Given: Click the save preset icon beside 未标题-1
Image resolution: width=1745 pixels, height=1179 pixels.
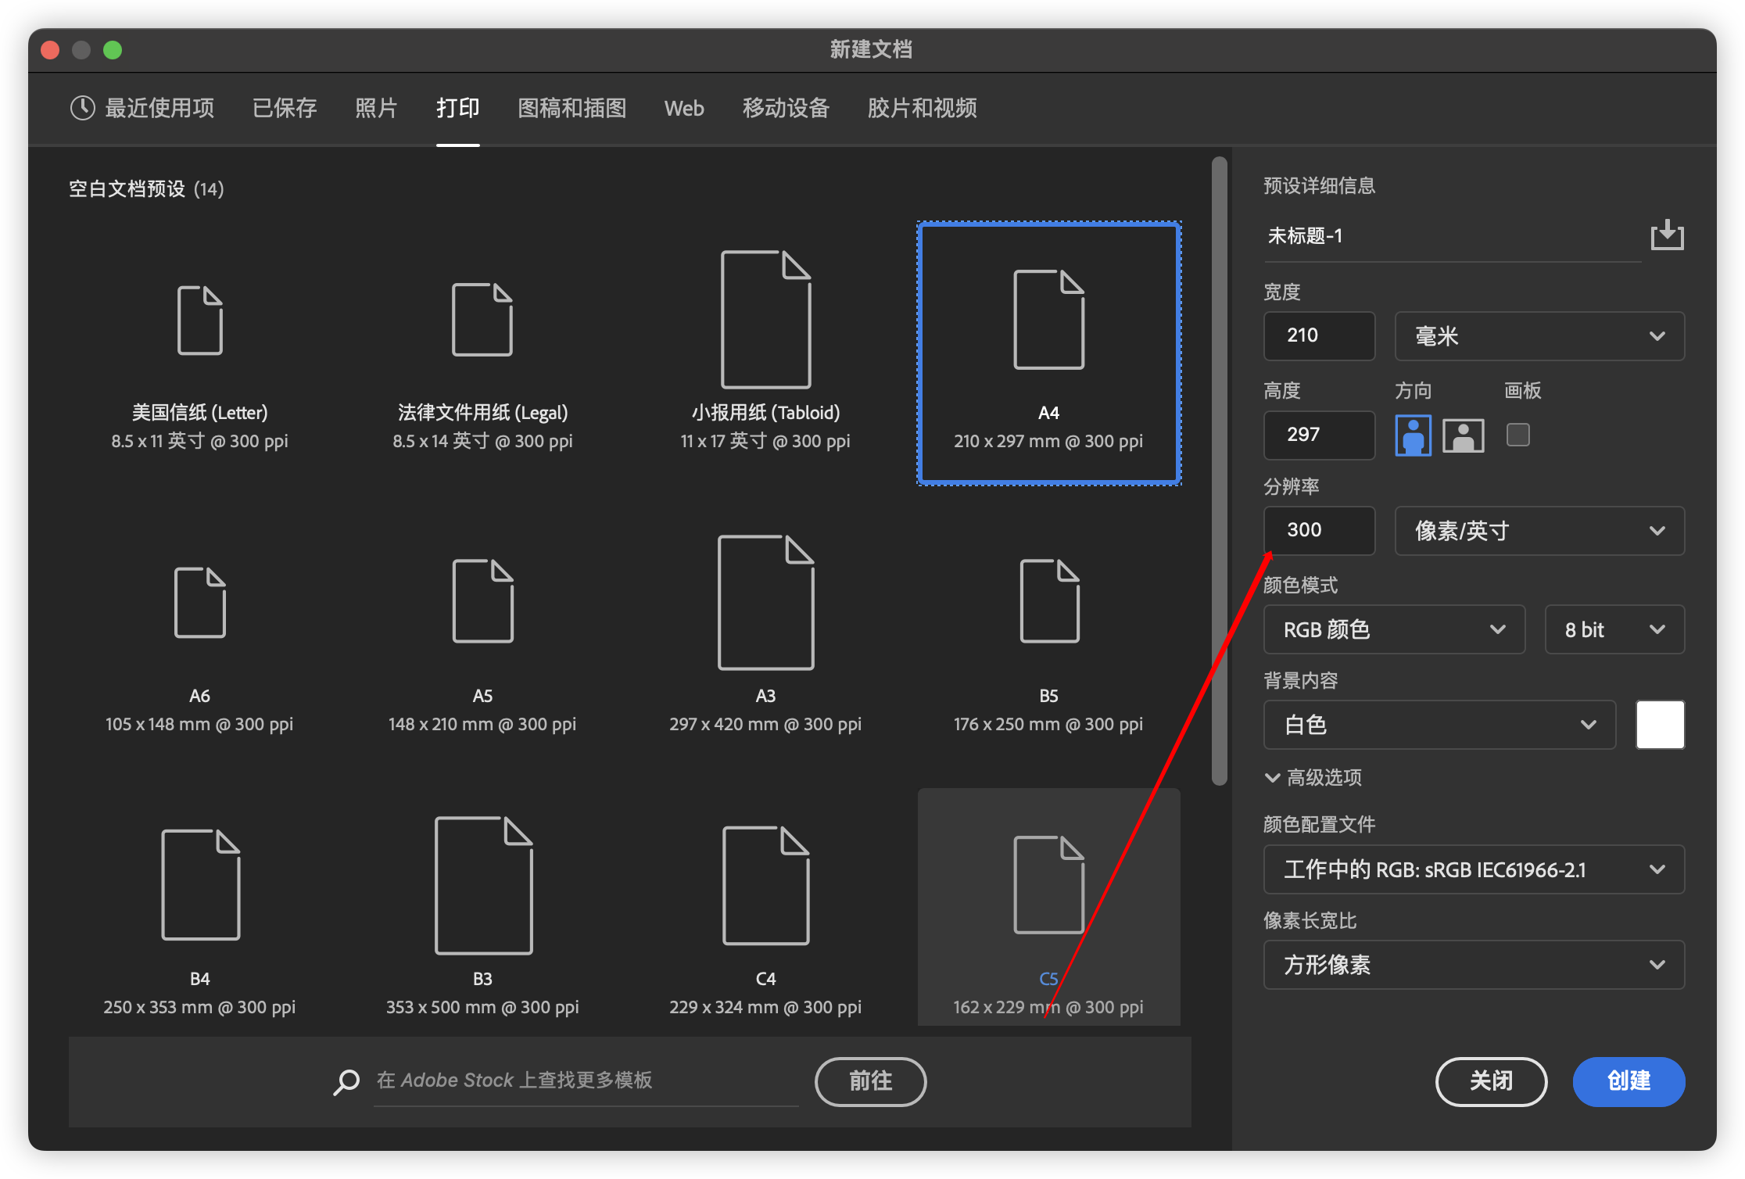Looking at the screenshot, I should pos(1667,235).
